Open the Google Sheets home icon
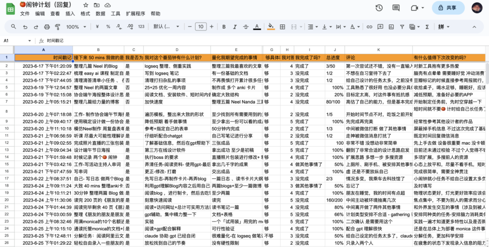This screenshot has height=247, width=489. point(10,9)
